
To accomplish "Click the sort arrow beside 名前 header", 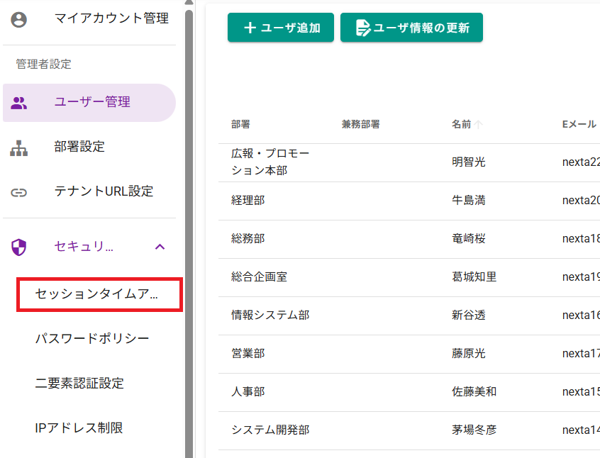I will [479, 125].
